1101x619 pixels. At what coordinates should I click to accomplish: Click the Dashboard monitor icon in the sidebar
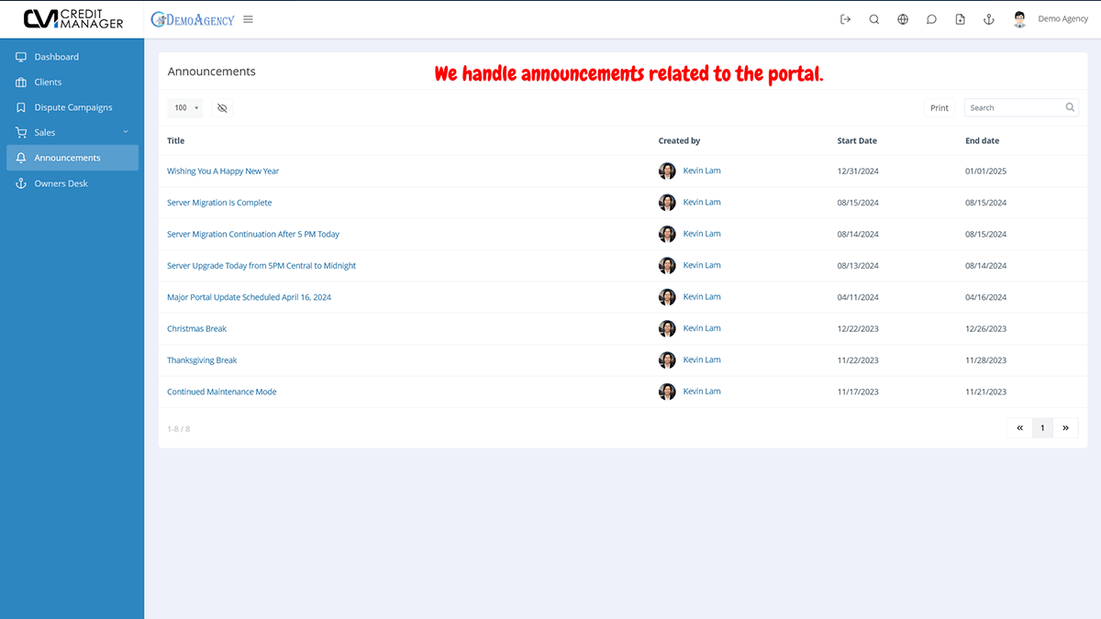[19, 56]
